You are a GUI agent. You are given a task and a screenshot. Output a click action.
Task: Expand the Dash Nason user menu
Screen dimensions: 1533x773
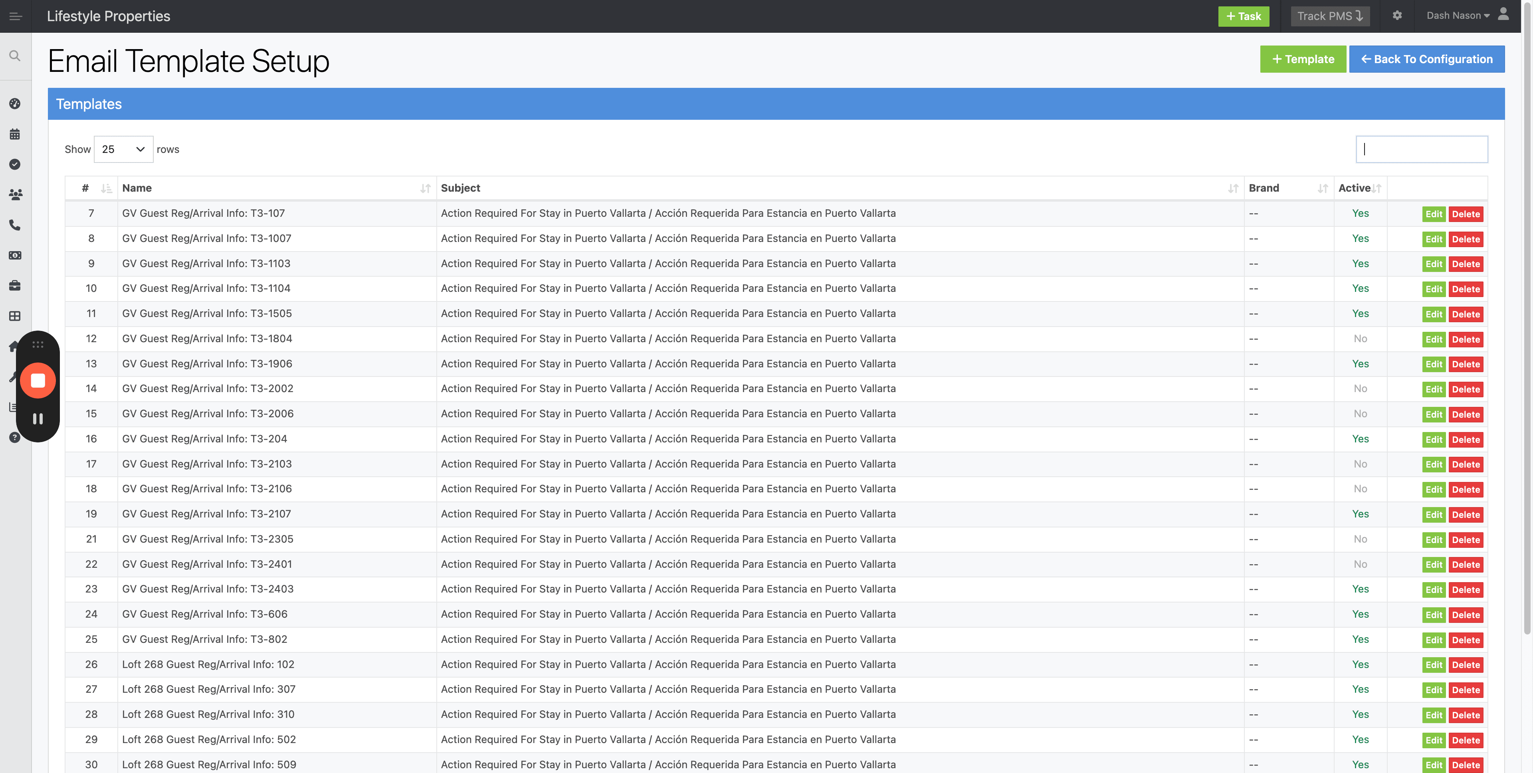click(1458, 16)
